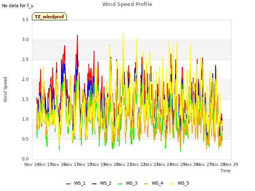Click the Wind Speed Profile chart title

click(127, 4)
